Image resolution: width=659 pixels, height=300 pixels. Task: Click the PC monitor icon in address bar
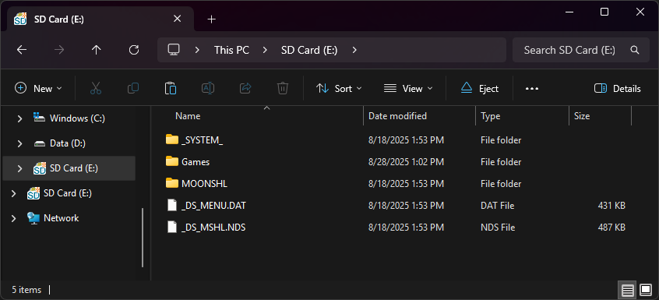[x=174, y=50]
